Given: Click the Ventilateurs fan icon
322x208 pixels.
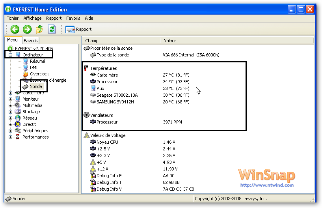Looking at the screenshot, I should point(86,115).
